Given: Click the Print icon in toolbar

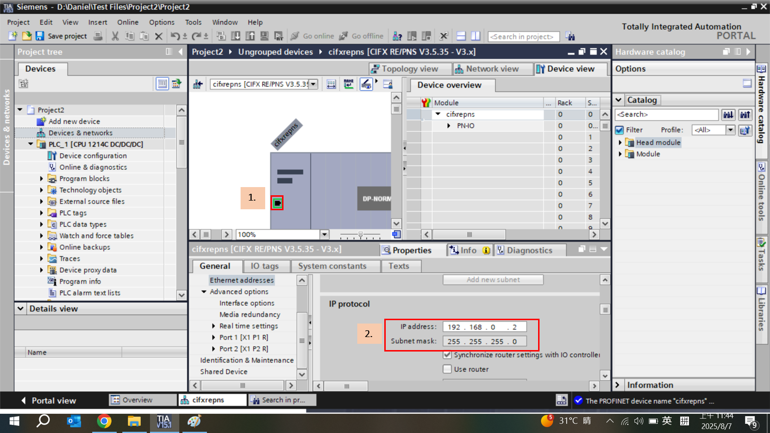Looking at the screenshot, I should [x=98, y=36].
